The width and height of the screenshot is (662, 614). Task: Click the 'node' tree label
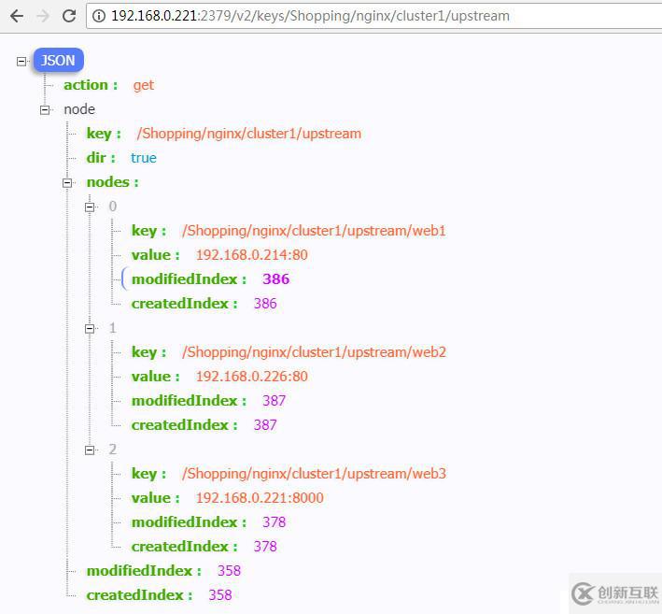[x=79, y=109]
